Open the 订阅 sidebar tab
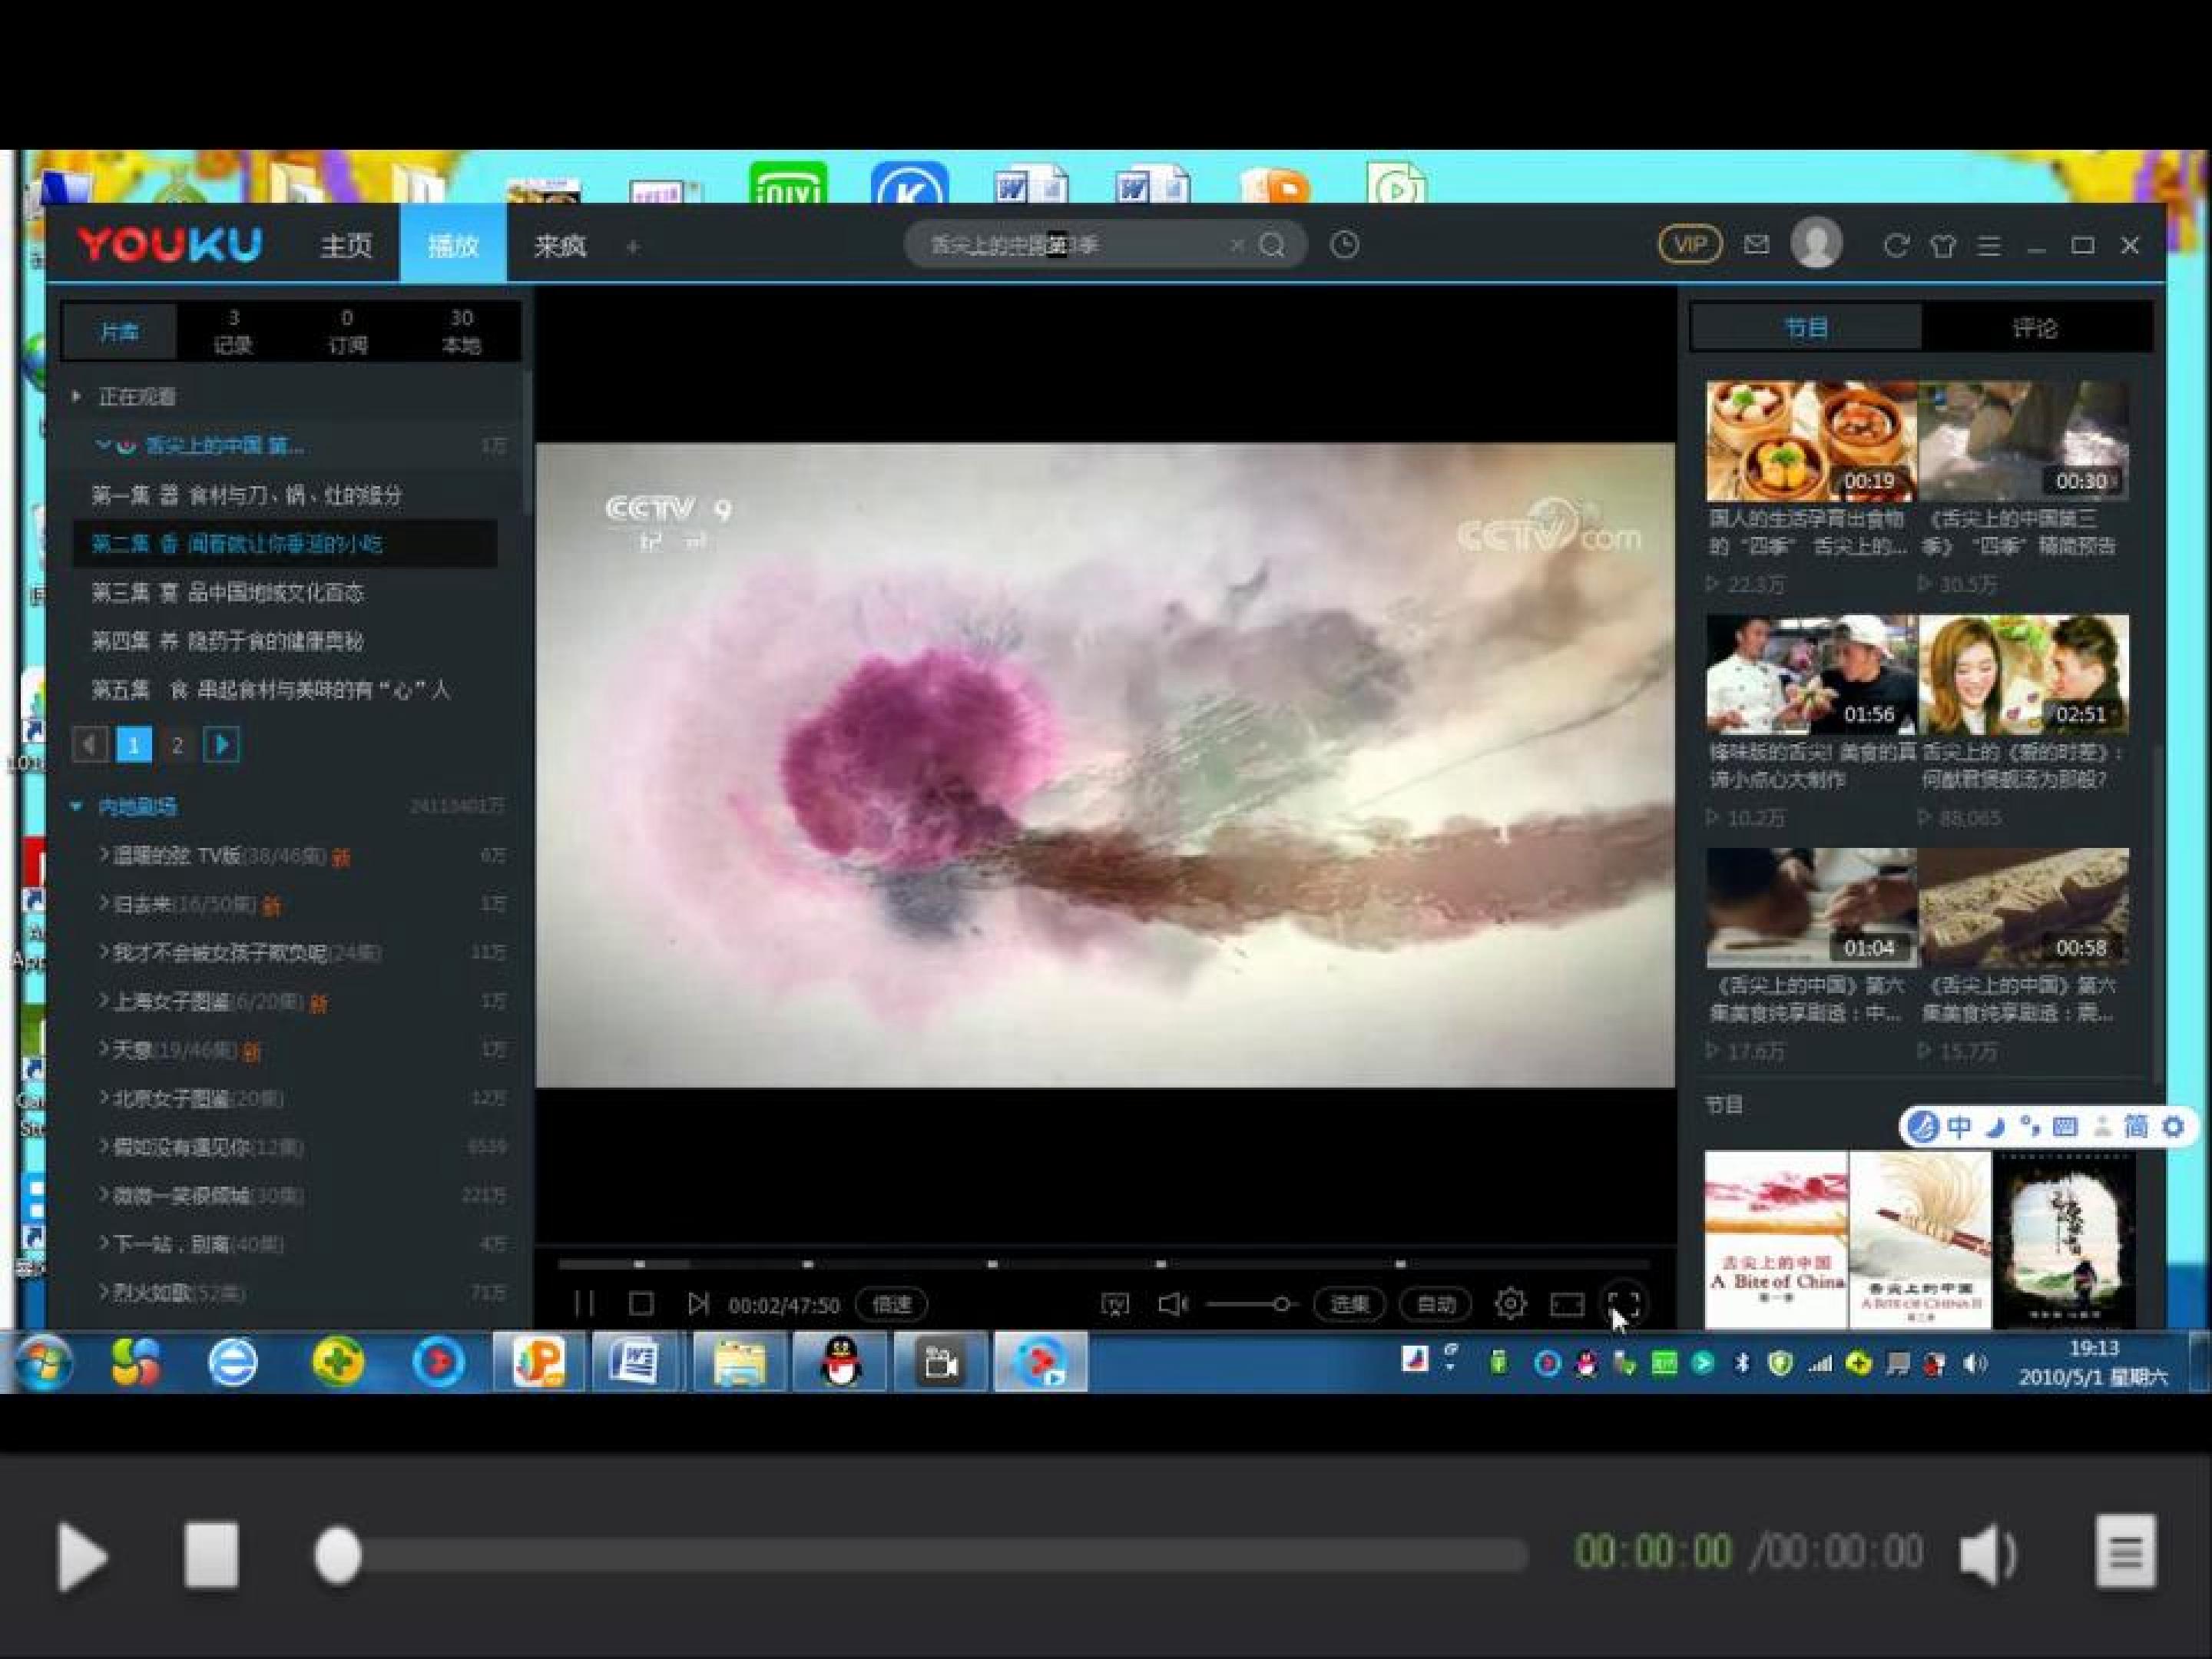 pos(347,331)
